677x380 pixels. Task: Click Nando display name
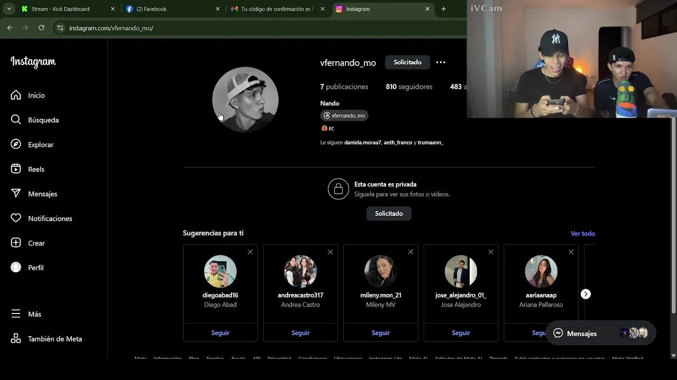point(330,103)
